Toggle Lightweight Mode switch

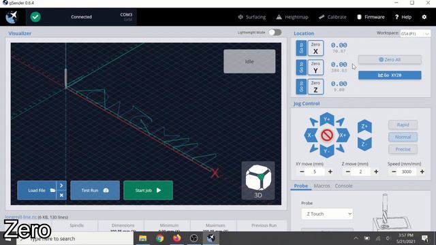pos(275,32)
